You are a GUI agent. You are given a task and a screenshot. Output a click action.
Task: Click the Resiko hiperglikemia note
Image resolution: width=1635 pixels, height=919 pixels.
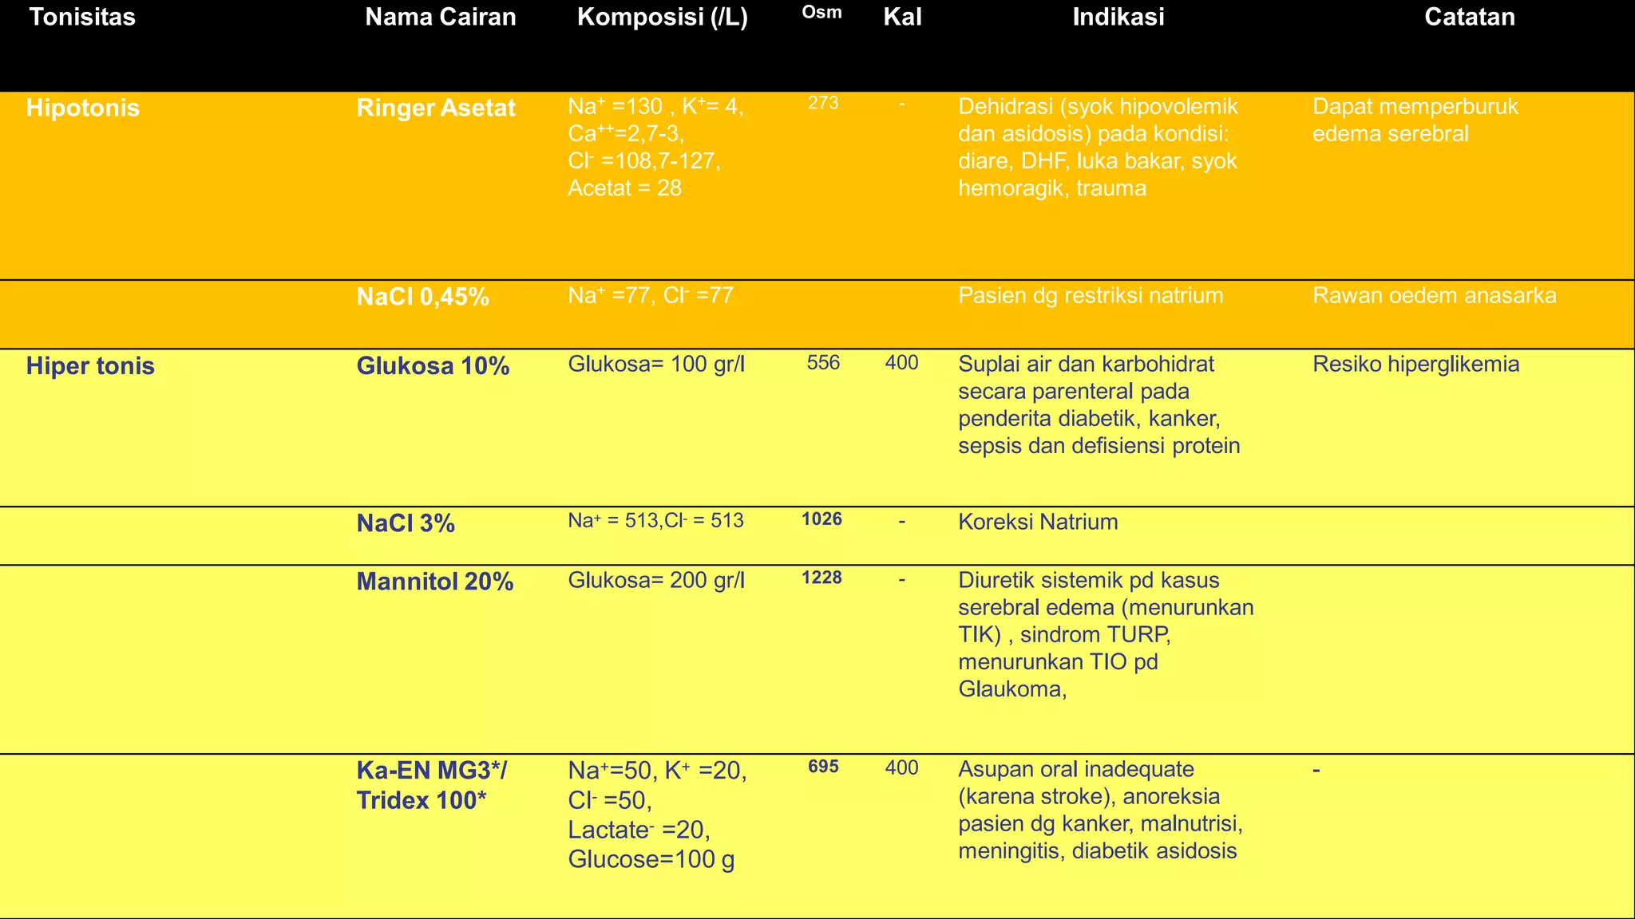pyautogui.click(x=1415, y=365)
